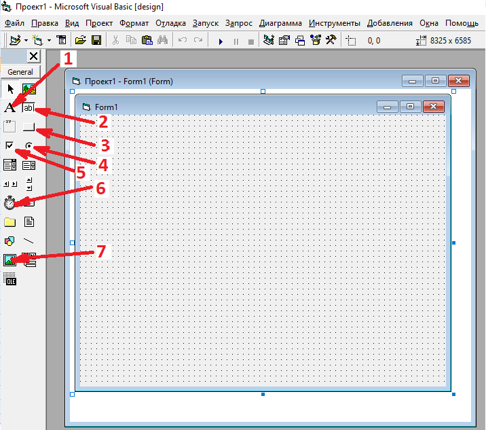
Task: Select the Image control tool
Action: pos(10,260)
